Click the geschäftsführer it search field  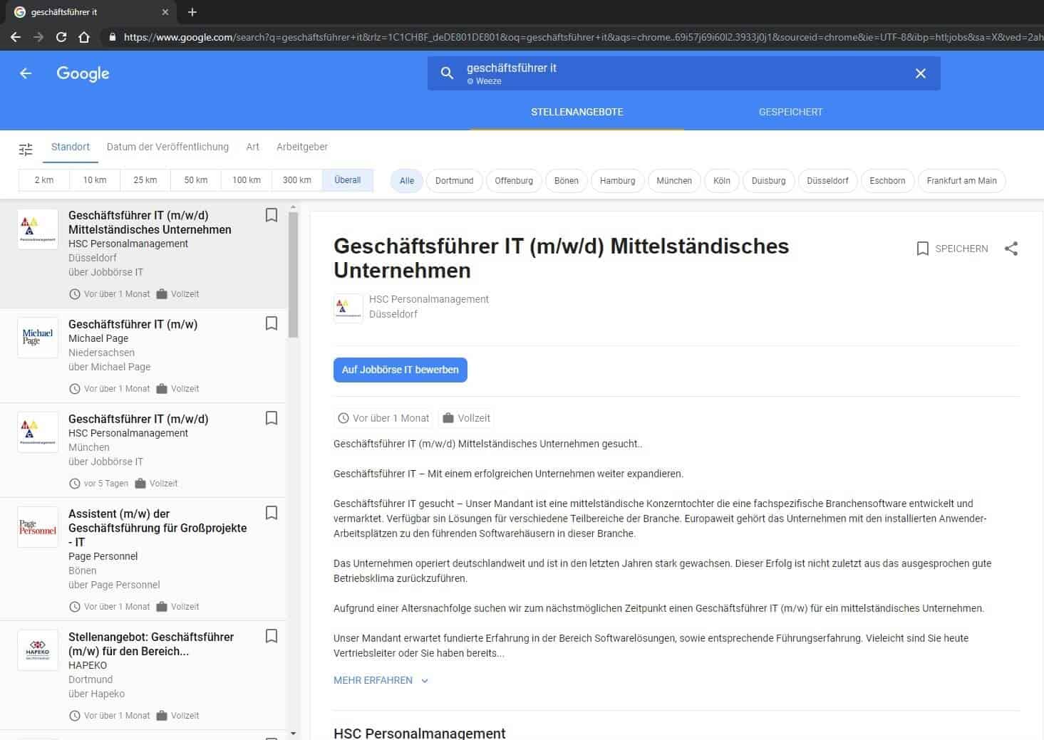(684, 73)
